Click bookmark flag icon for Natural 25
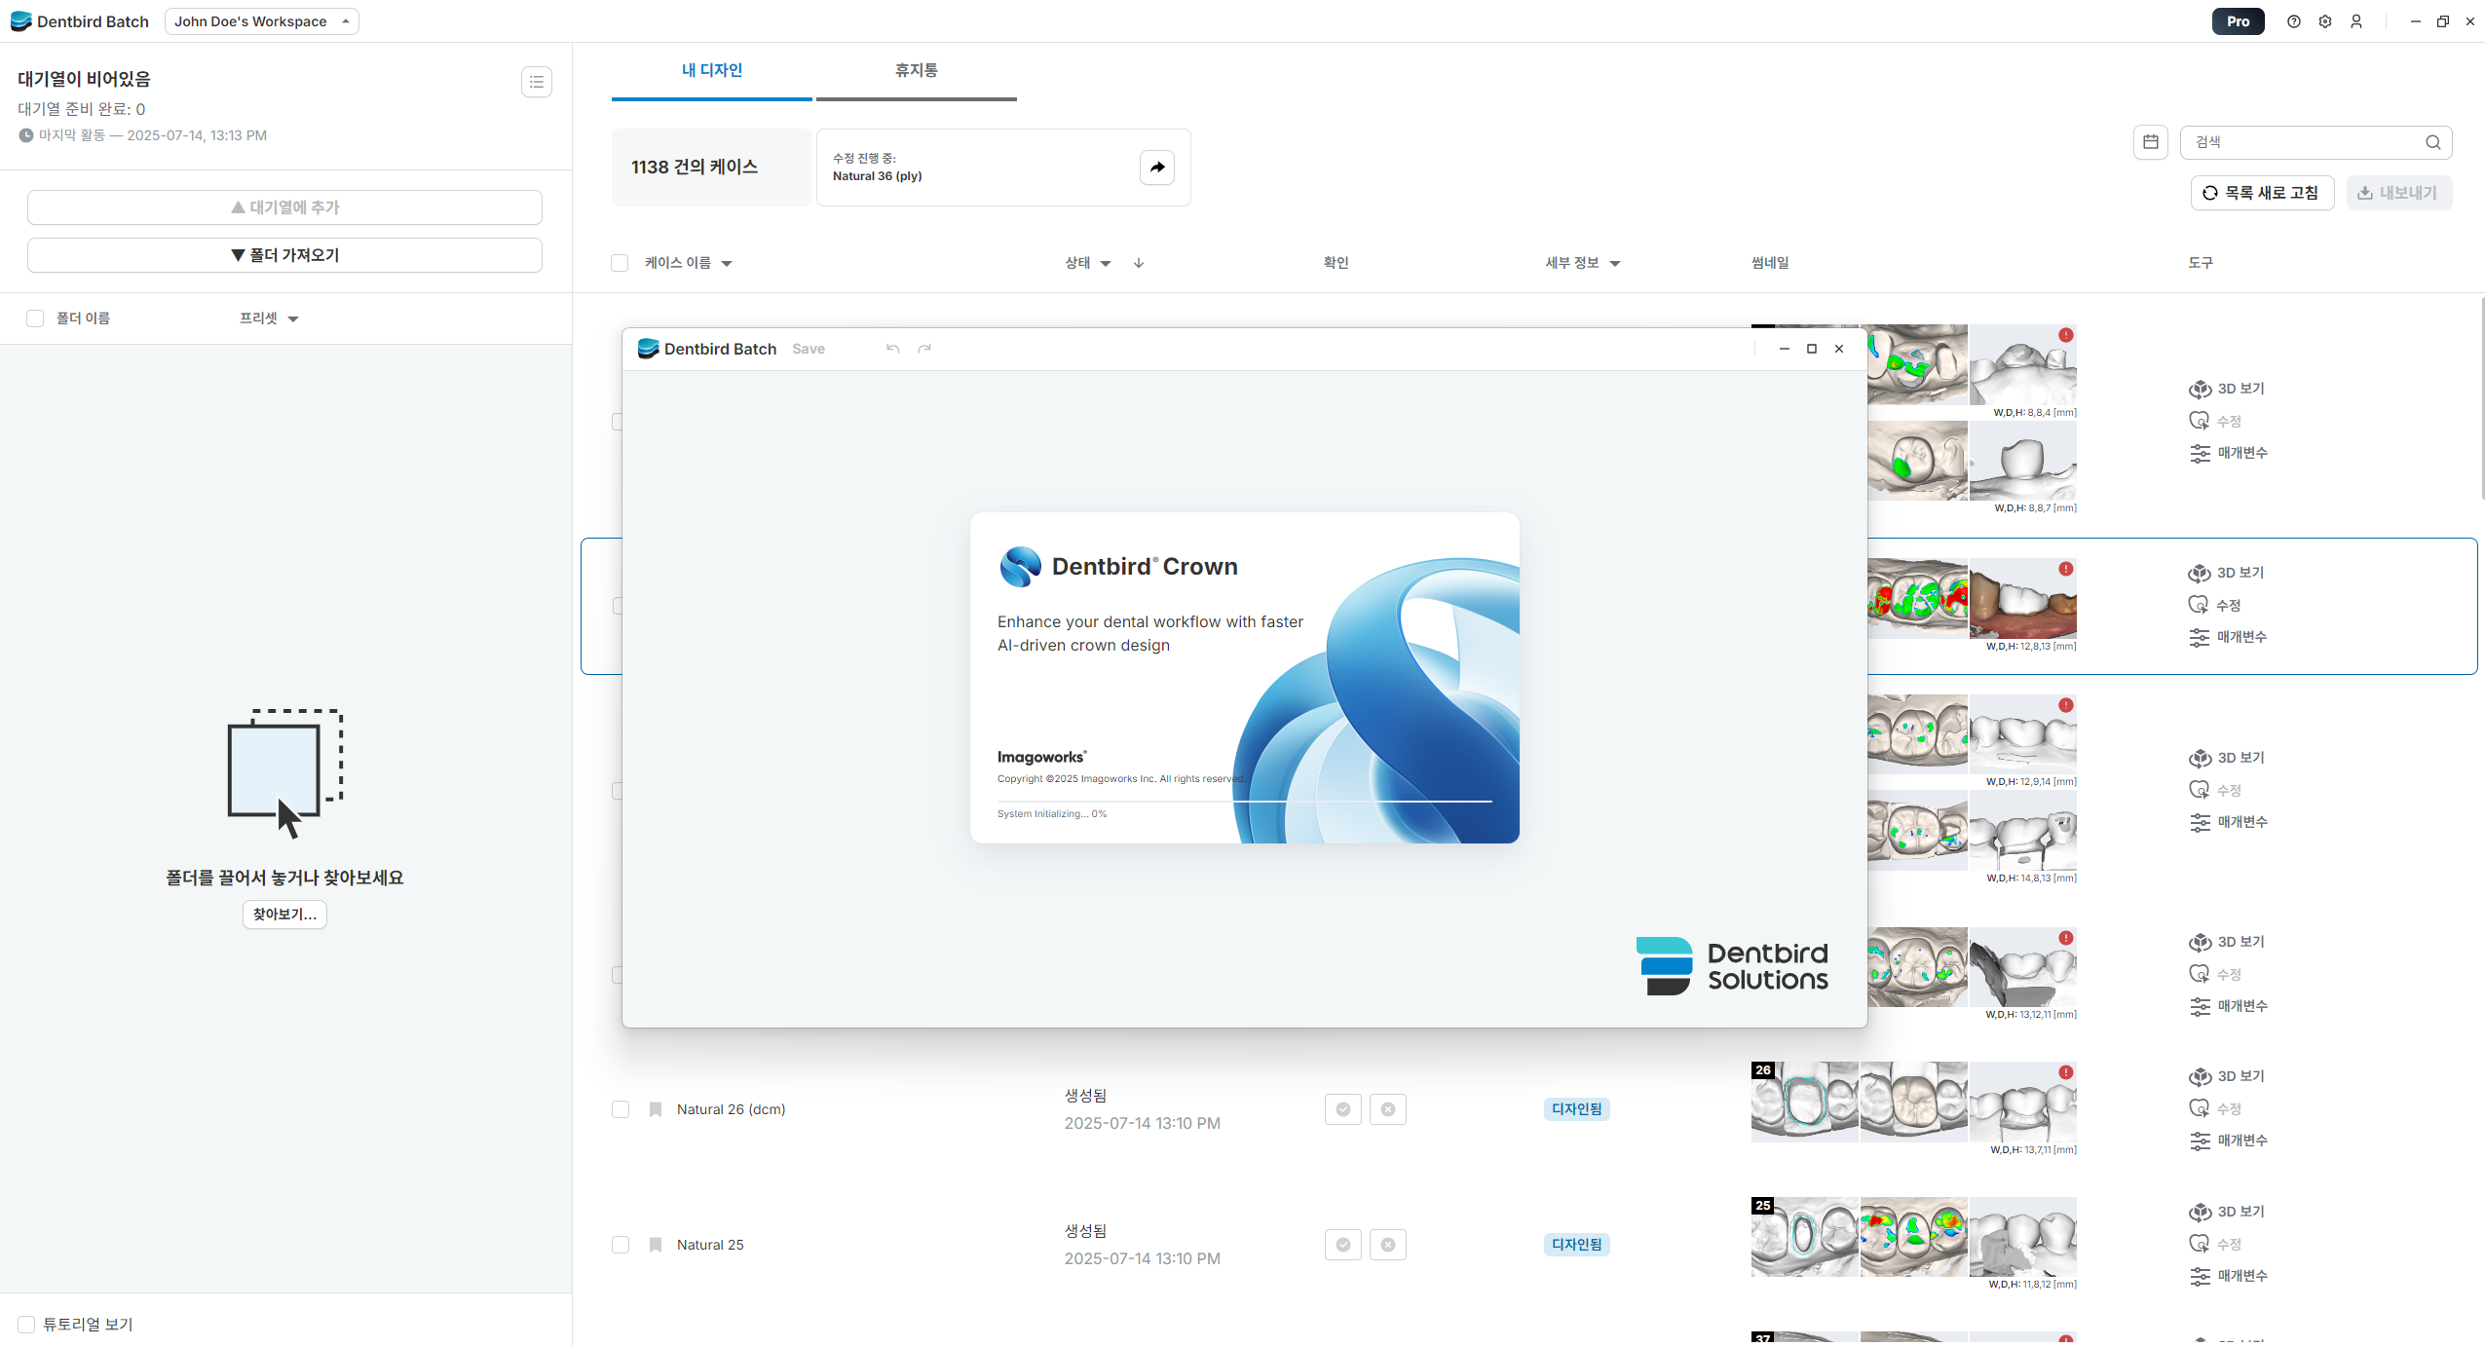Viewport: 2485px width, 1347px height. point(656,1245)
